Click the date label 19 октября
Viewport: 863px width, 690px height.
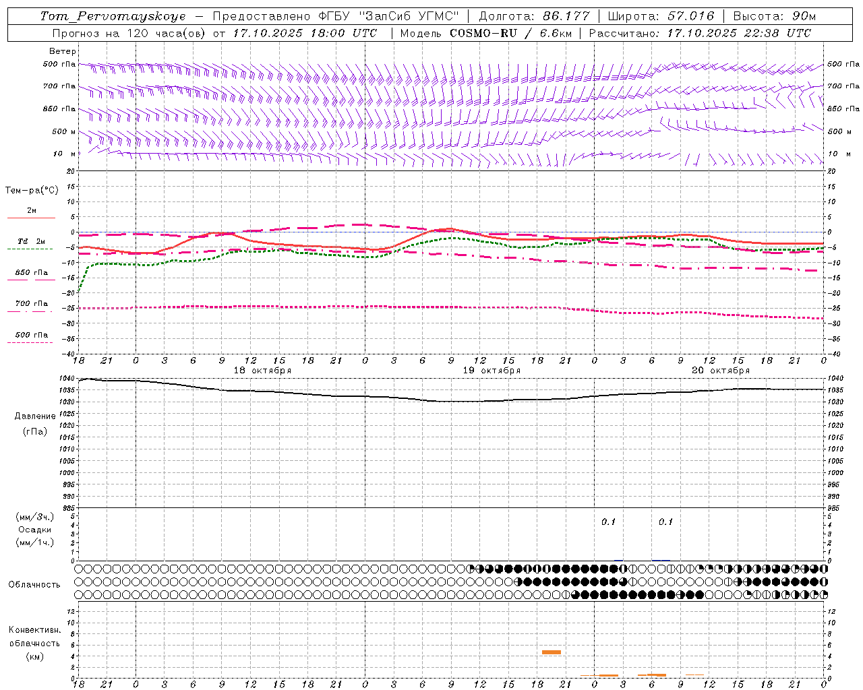tap(492, 371)
